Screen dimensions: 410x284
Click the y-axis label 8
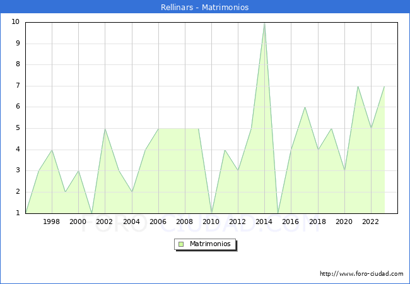coord(17,64)
